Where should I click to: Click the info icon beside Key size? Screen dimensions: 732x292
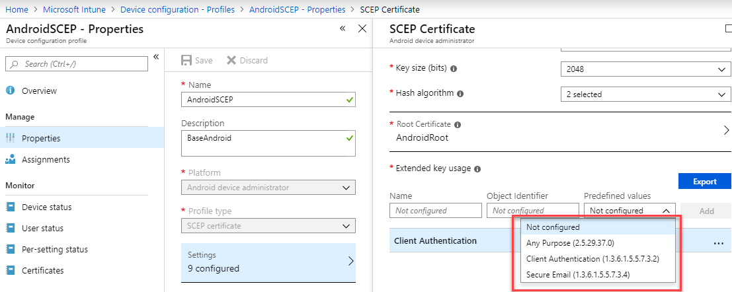point(454,69)
